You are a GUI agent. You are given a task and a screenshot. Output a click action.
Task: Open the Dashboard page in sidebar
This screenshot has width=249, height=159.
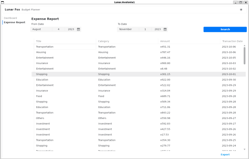pyautogui.click(x=10, y=18)
